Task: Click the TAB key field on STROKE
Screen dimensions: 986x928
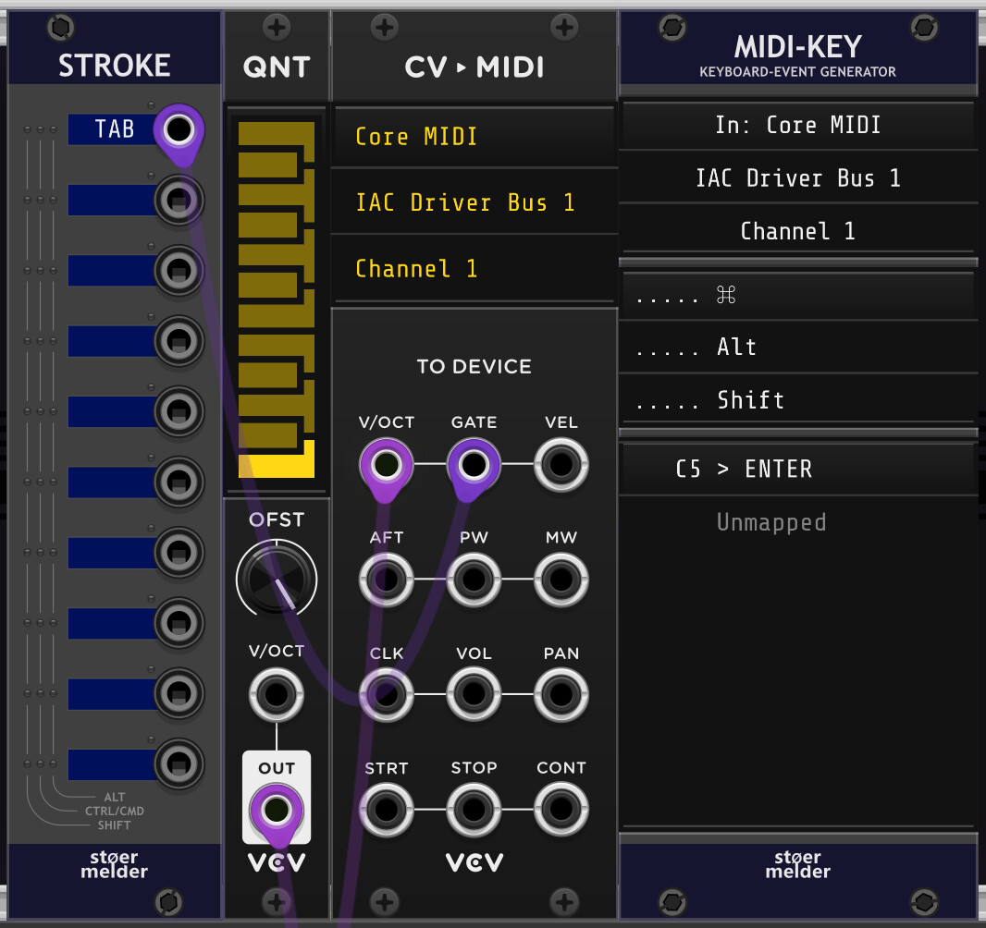Action: pyautogui.click(x=113, y=129)
